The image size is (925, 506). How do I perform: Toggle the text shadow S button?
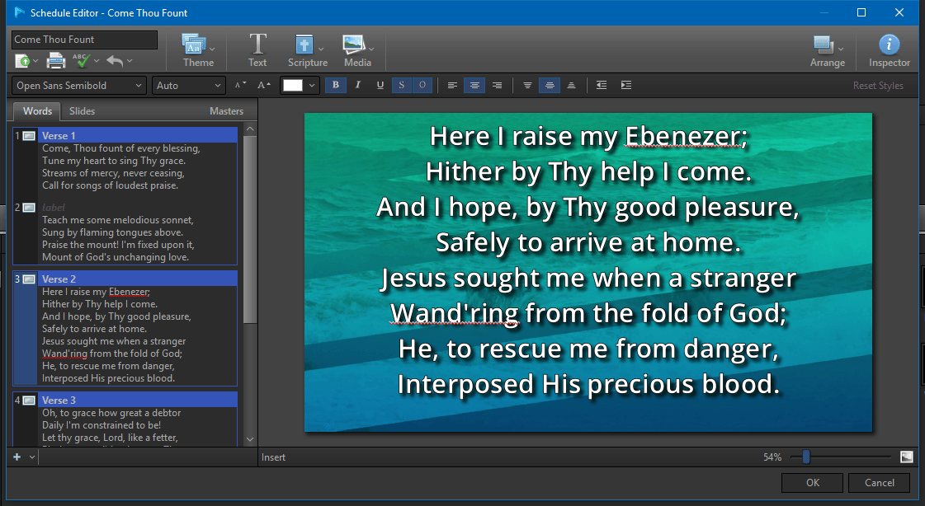coord(401,85)
